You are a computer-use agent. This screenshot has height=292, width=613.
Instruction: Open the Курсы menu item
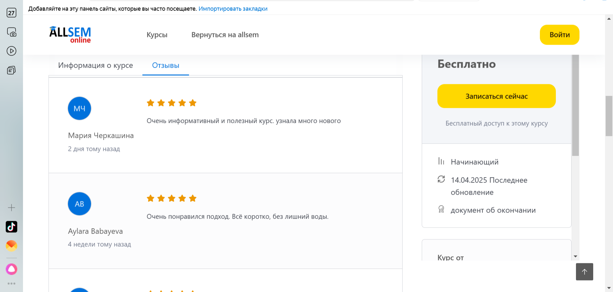(x=157, y=35)
